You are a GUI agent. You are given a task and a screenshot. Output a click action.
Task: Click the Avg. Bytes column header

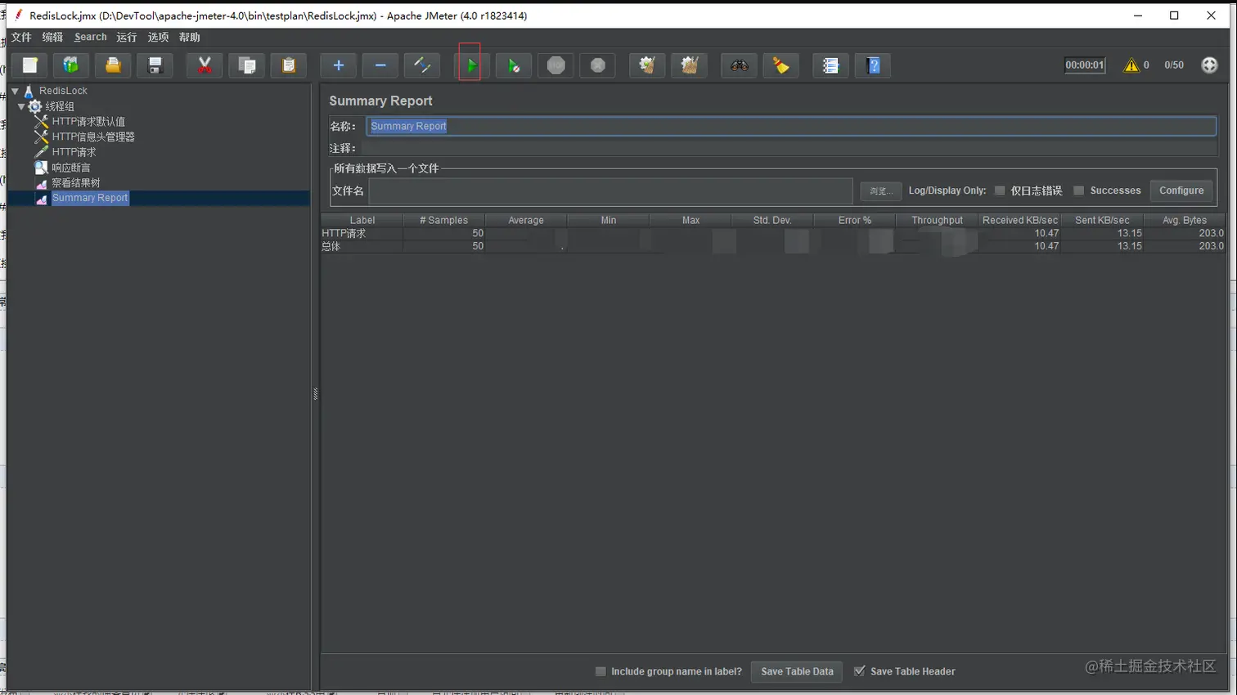click(x=1184, y=220)
